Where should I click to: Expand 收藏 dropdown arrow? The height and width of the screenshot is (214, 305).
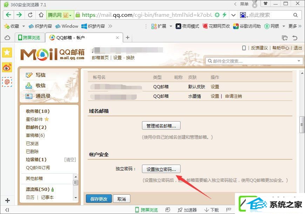[23, 26]
